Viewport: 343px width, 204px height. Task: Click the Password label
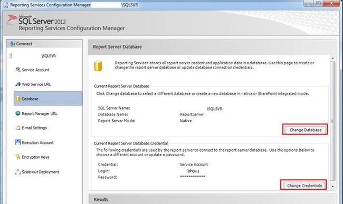(x=108, y=177)
